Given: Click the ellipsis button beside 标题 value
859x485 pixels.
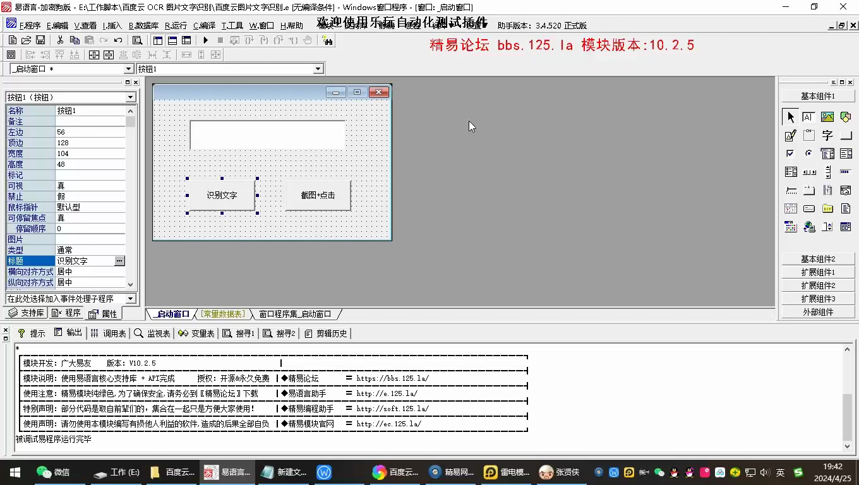Looking at the screenshot, I should pos(119,261).
